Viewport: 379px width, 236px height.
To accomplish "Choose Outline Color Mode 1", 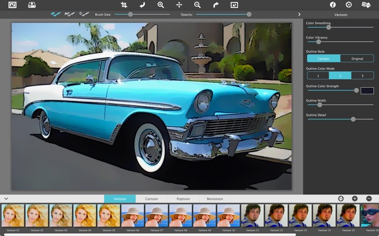I will pyautogui.click(x=318, y=76).
